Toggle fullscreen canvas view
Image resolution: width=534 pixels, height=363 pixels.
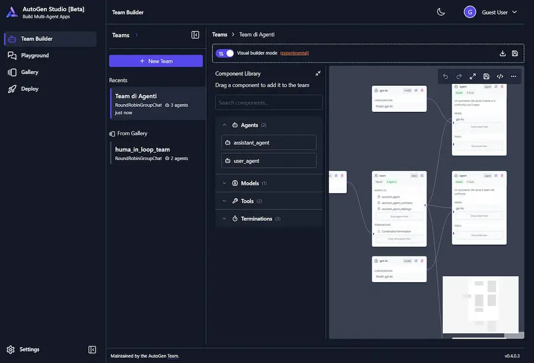(473, 77)
